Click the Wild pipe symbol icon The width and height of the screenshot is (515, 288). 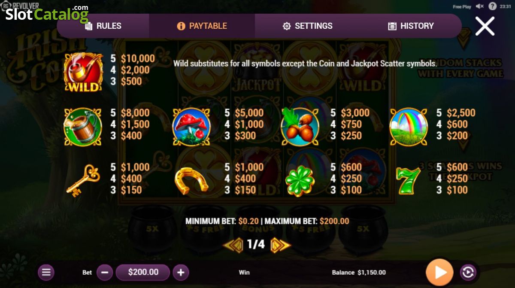(83, 72)
